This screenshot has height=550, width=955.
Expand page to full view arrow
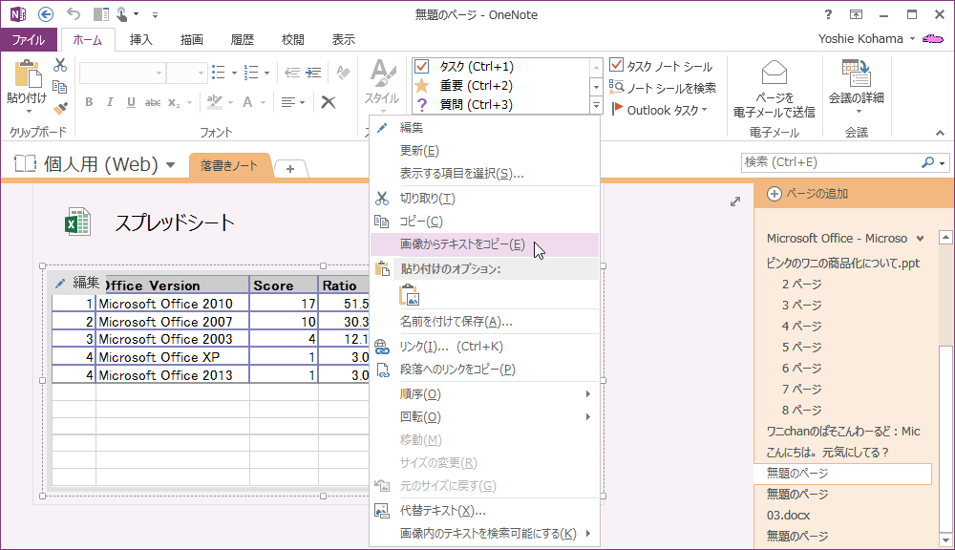pos(735,201)
